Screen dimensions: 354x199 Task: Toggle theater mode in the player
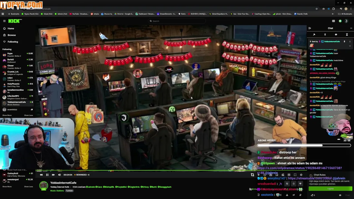pyautogui.click(x=289, y=175)
